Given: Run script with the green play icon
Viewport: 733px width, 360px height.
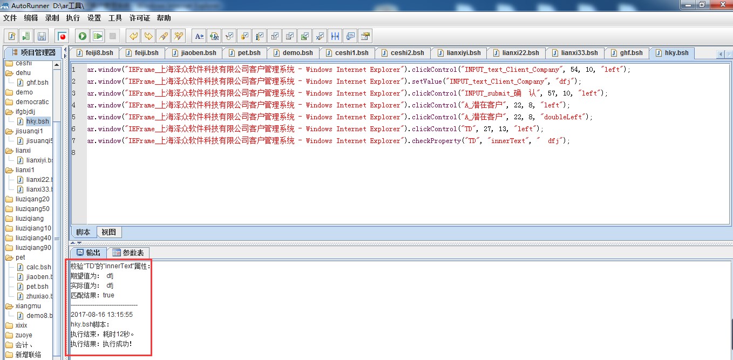Looking at the screenshot, I should (x=83, y=36).
